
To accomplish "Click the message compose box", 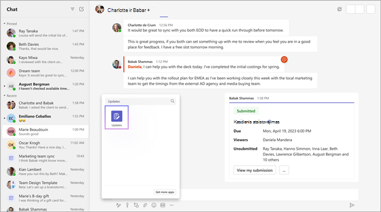I will tap(269, 195).
